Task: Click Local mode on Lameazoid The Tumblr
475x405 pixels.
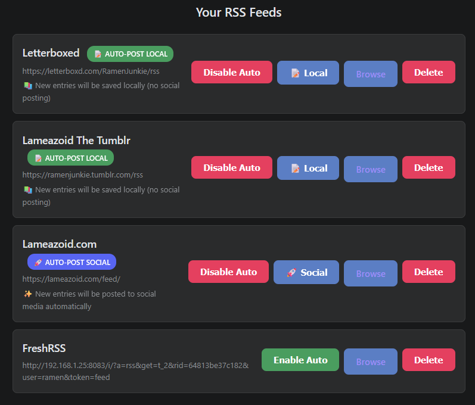Action: click(x=308, y=168)
